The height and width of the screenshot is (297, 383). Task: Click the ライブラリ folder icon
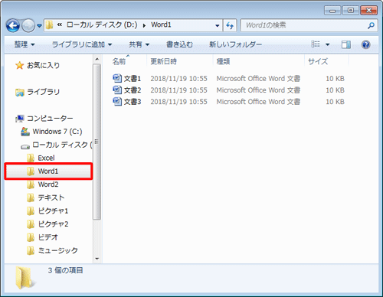click(19, 92)
